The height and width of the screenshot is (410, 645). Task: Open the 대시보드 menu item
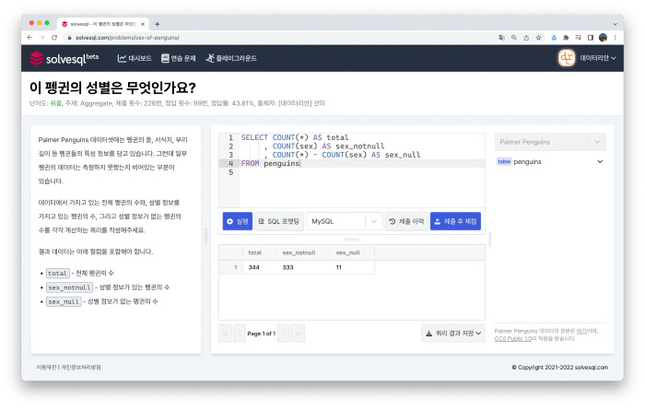coord(135,58)
